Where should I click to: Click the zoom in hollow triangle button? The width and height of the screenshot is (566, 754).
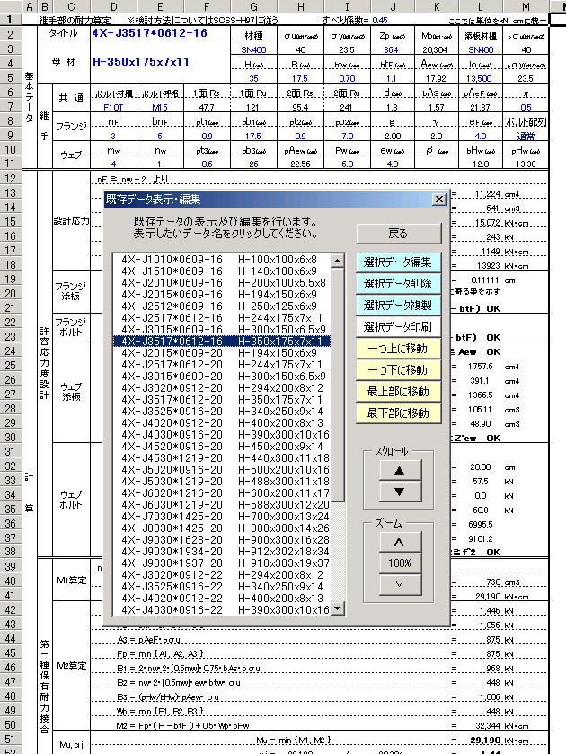coord(399,543)
